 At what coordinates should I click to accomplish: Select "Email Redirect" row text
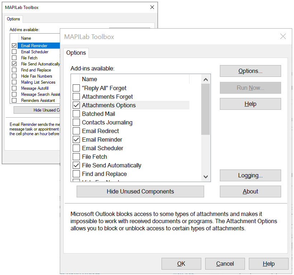pyautogui.click(x=101, y=131)
